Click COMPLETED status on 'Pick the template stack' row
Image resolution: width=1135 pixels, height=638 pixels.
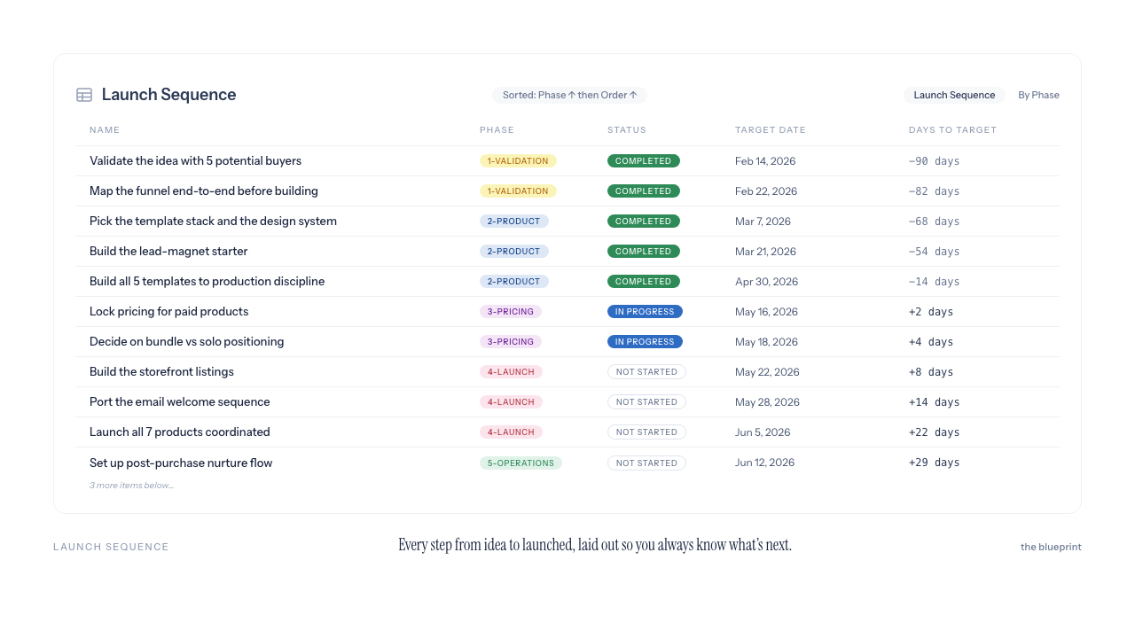[644, 222]
